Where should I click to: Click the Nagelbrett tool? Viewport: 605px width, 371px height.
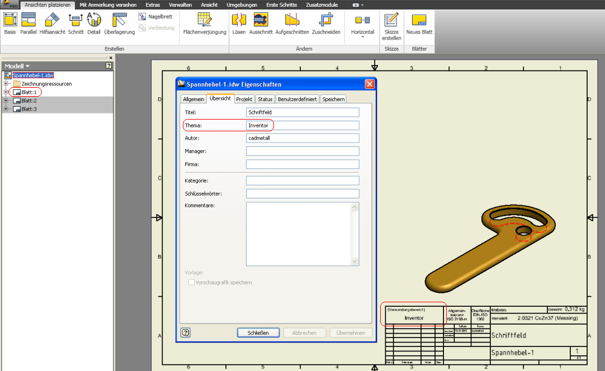[x=155, y=17]
